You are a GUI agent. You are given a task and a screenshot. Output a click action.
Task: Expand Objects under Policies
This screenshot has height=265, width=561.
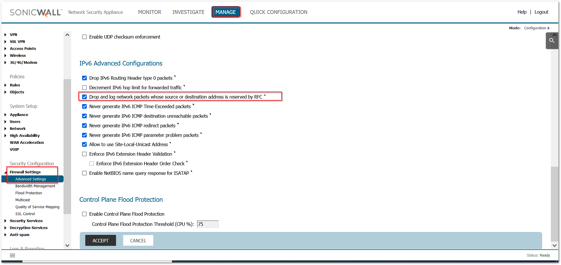pos(6,92)
